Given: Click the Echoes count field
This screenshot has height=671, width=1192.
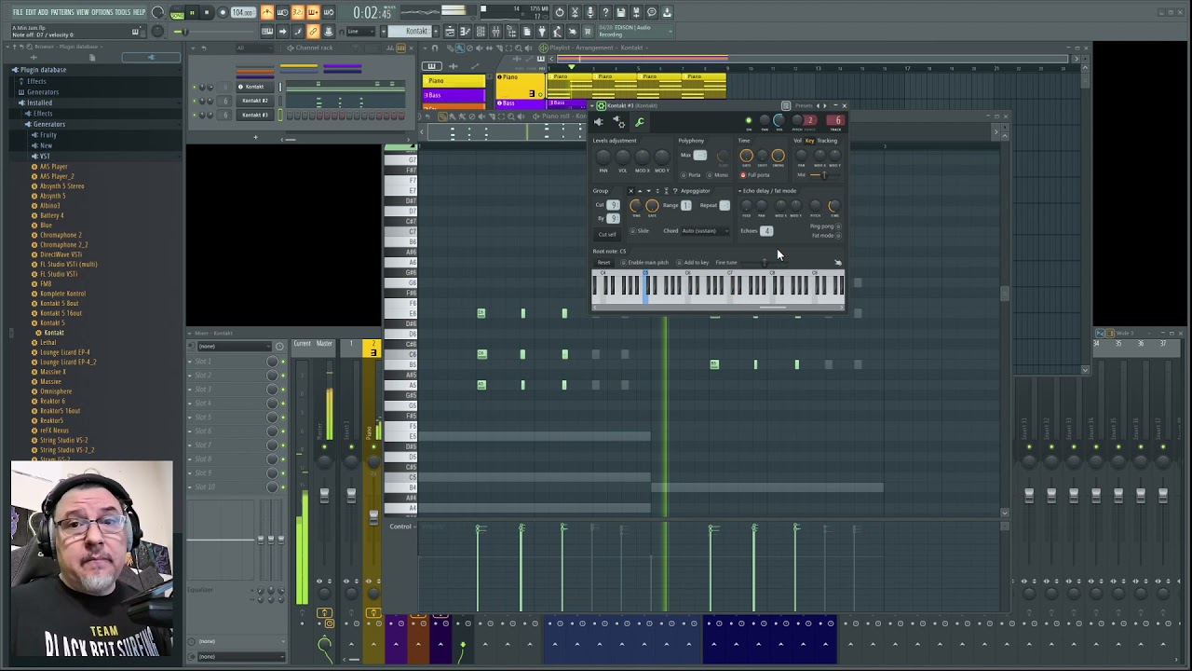Looking at the screenshot, I should pos(766,231).
